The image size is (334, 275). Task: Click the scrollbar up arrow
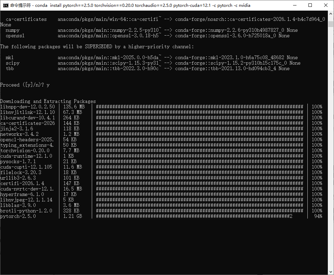point(331,13)
